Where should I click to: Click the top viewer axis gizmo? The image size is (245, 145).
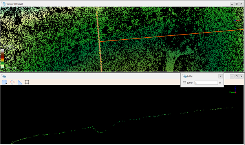[x=237, y=19]
